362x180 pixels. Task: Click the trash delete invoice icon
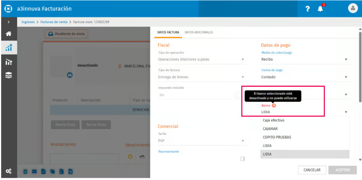(26, 171)
